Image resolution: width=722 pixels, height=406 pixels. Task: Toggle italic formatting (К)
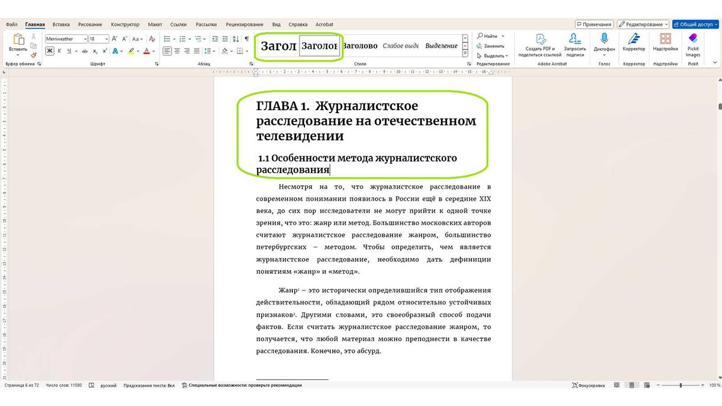[59, 51]
